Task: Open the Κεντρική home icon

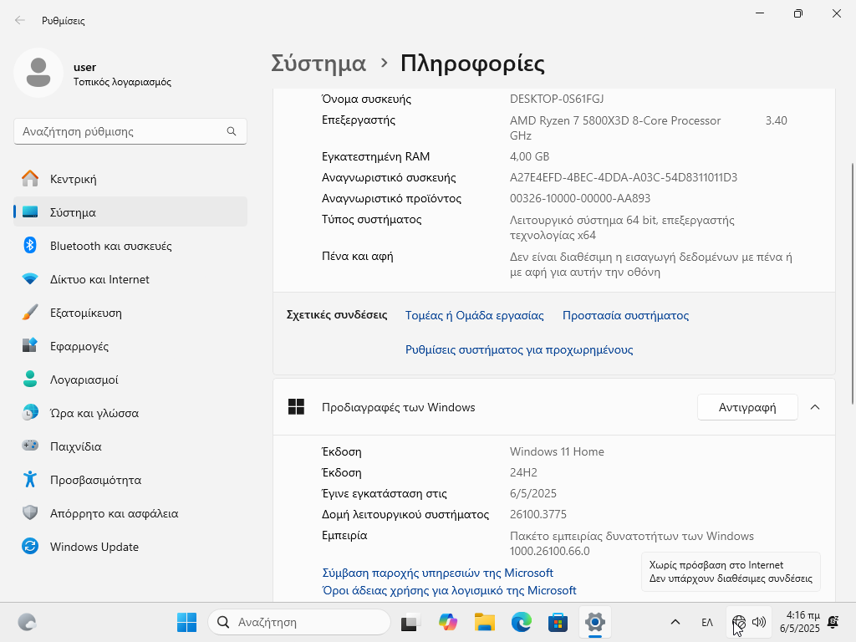Action: pyautogui.click(x=30, y=179)
